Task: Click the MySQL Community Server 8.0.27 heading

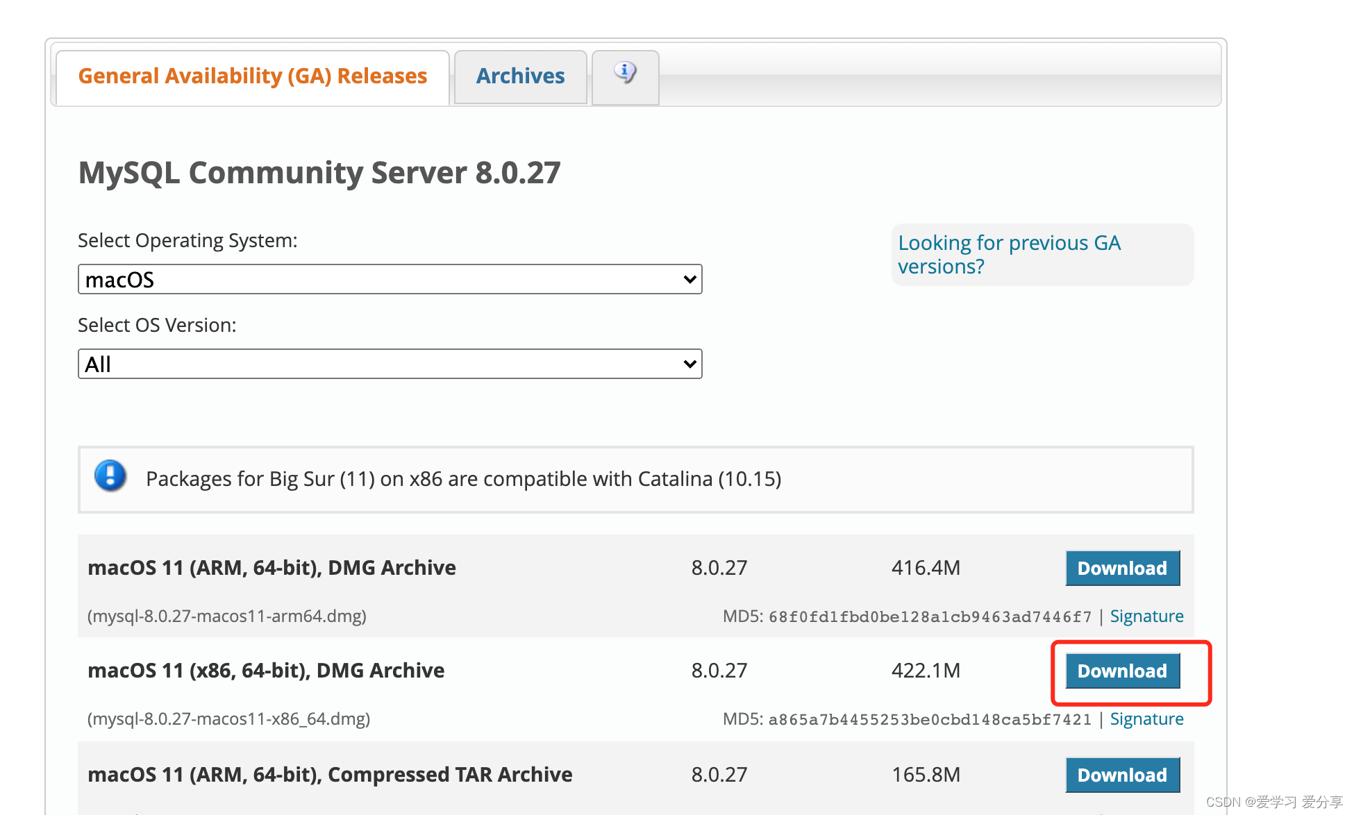Action: click(x=319, y=172)
